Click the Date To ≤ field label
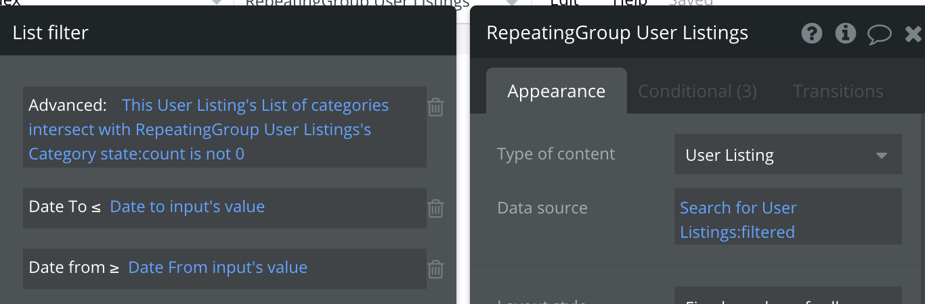Screen dimensions: 925x304 (x=65, y=207)
